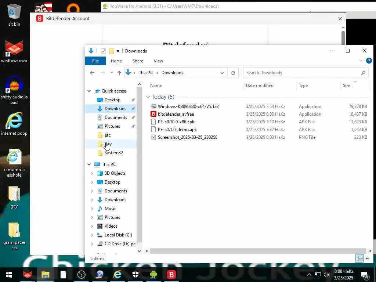Open Desktop under Quick access
This screenshot has height=282, width=376.
click(112, 100)
